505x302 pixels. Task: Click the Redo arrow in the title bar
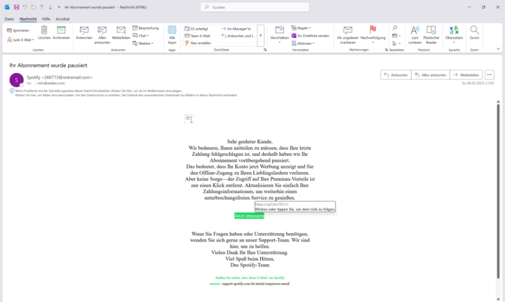point(33,7)
